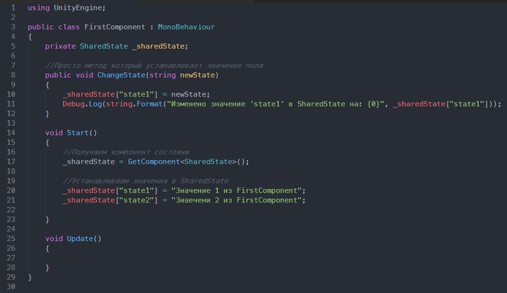Click the 'class' keyword on line 3
The width and height of the screenshot is (507, 293).
point(69,27)
